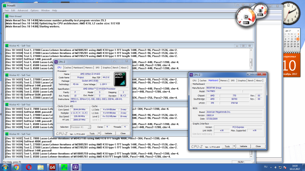Screen dimensions: 305x171
Task: Expand Tools dropdown arrow in left CPU-Z
Action: (99, 133)
